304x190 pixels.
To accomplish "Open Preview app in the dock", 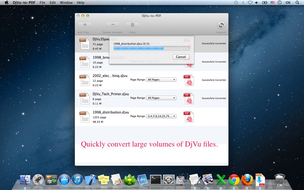I will [208, 179].
